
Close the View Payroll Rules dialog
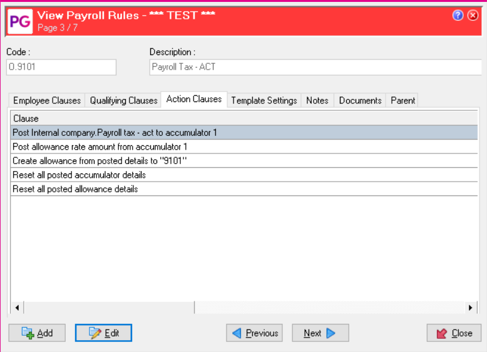tap(454, 333)
